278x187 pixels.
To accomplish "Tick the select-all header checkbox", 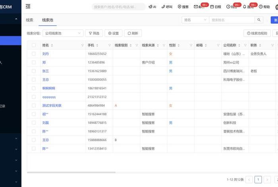I will click(34, 45).
